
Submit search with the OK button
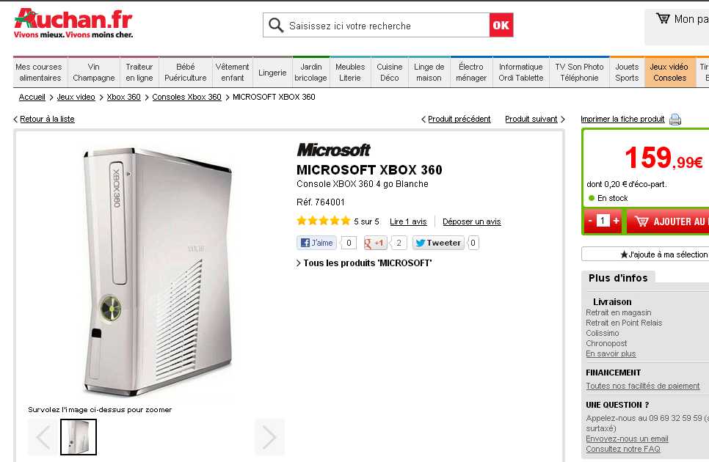tap(501, 25)
